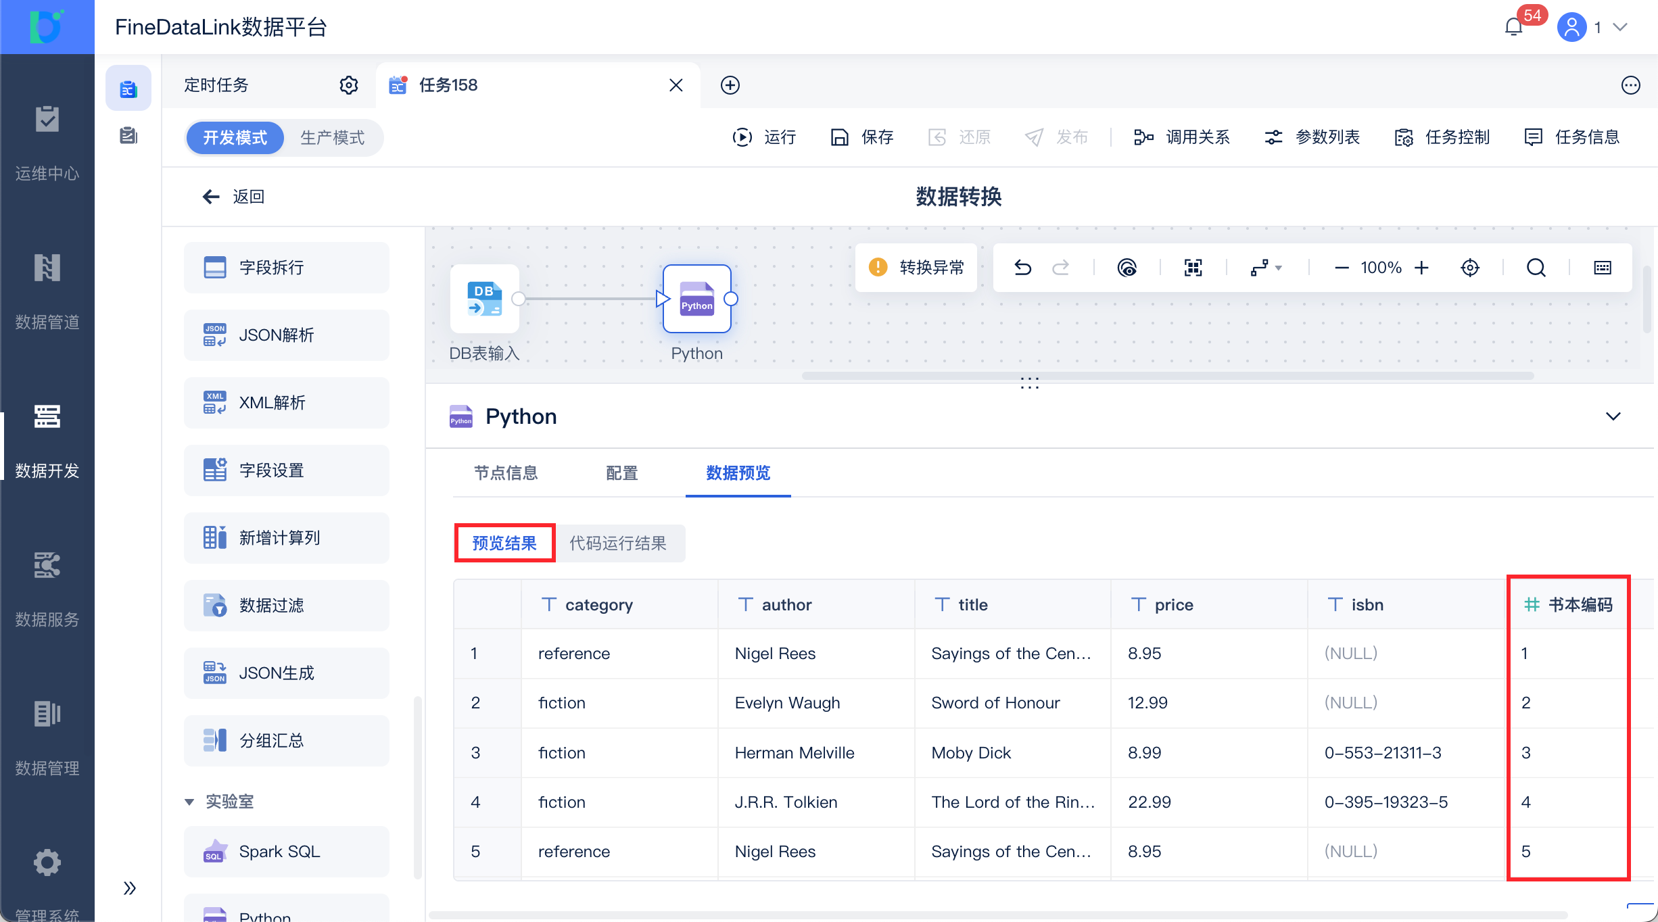Click the undo arrow icon
The image size is (1658, 922).
(x=1022, y=268)
